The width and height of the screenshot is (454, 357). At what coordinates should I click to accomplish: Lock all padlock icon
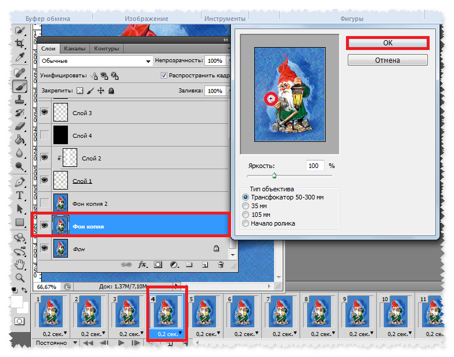tap(111, 91)
